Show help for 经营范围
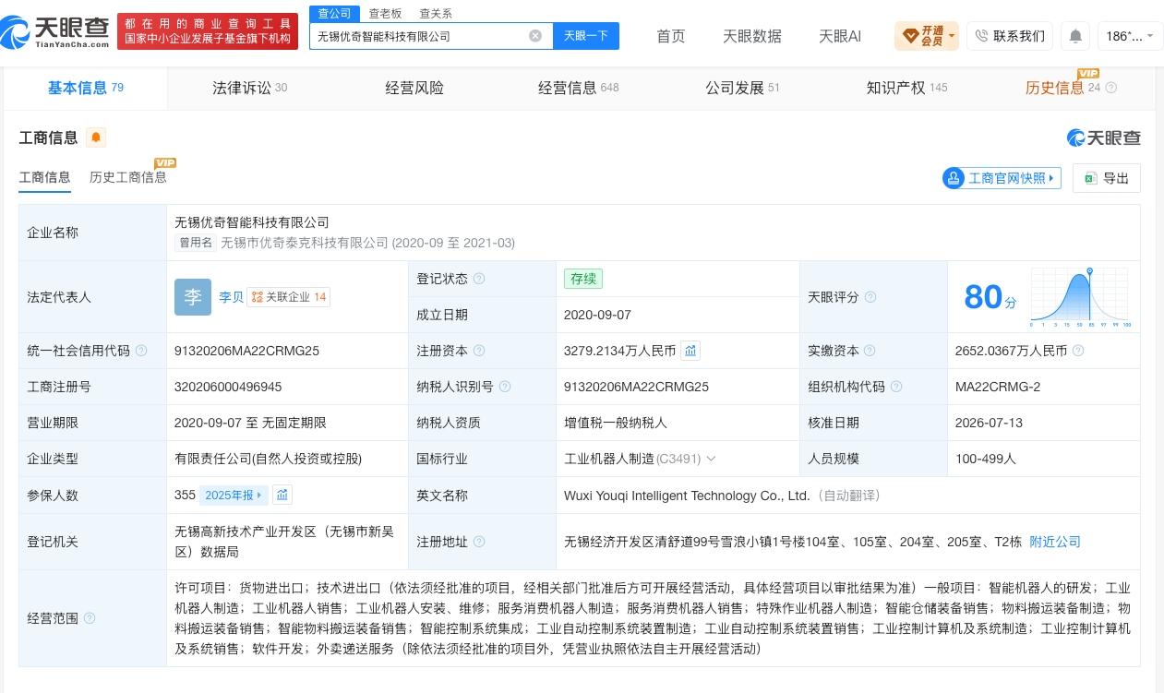Screen dimensions: 1164x693 90,618
